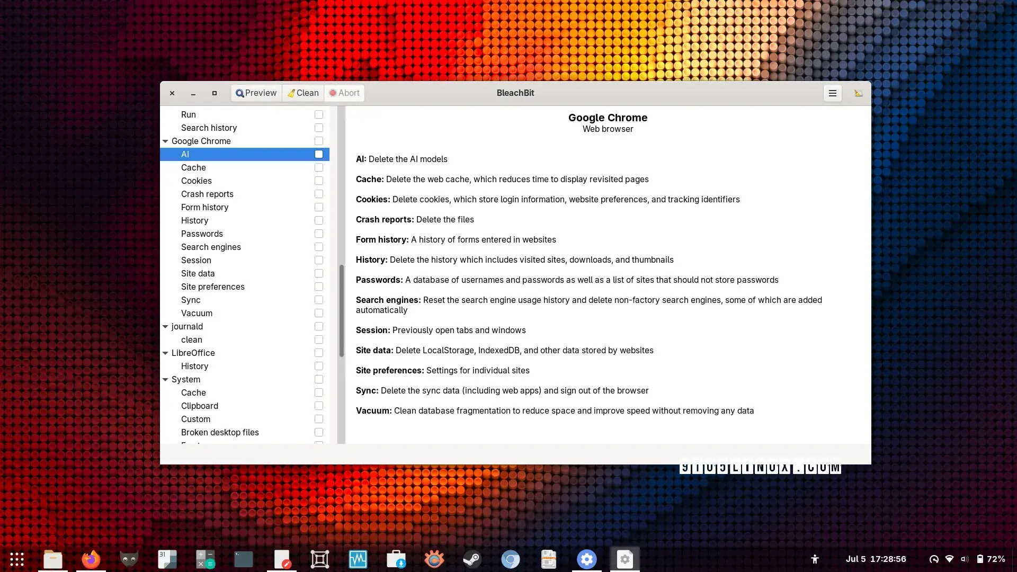Open the Calendar app in the dock
1017x572 pixels.
[x=167, y=559]
